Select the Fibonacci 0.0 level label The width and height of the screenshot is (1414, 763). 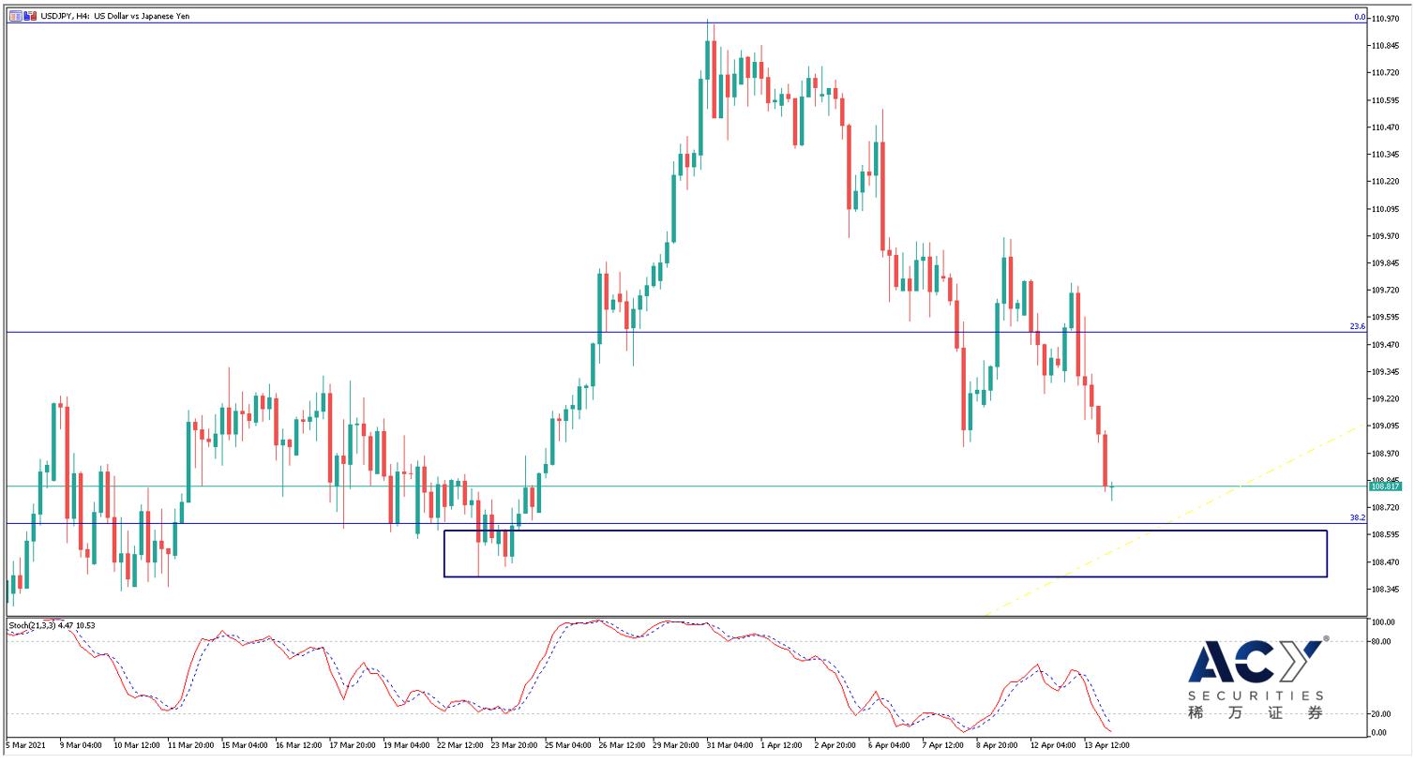coord(1359,17)
